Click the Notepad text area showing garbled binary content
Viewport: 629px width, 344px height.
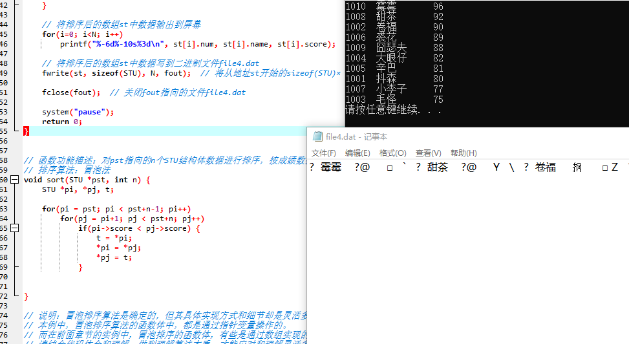(x=468, y=253)
